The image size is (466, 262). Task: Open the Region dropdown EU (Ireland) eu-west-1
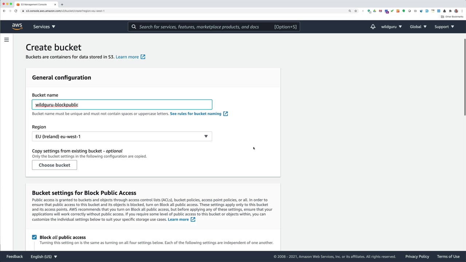122,136
